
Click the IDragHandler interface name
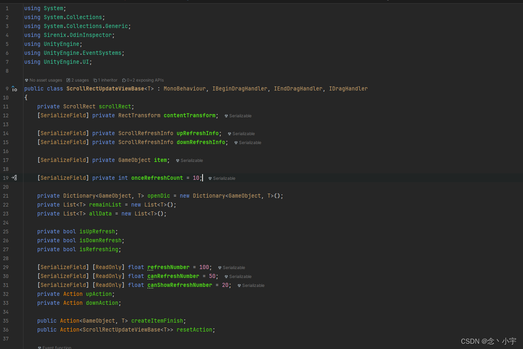[x=348, y=89]
